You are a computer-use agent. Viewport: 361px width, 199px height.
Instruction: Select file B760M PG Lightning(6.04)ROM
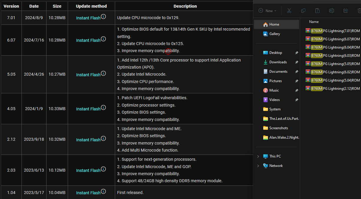pyautogui.click(x=333, y=47)
